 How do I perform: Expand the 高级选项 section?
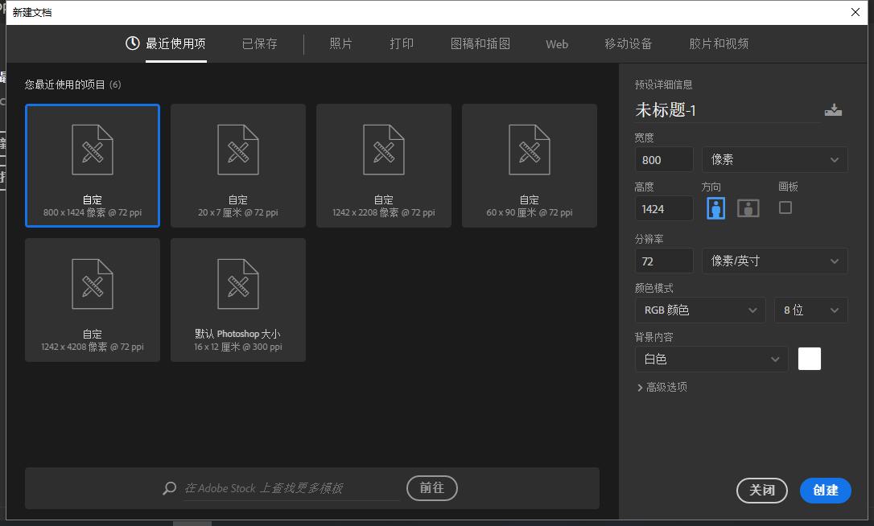[x=662, y=387]
